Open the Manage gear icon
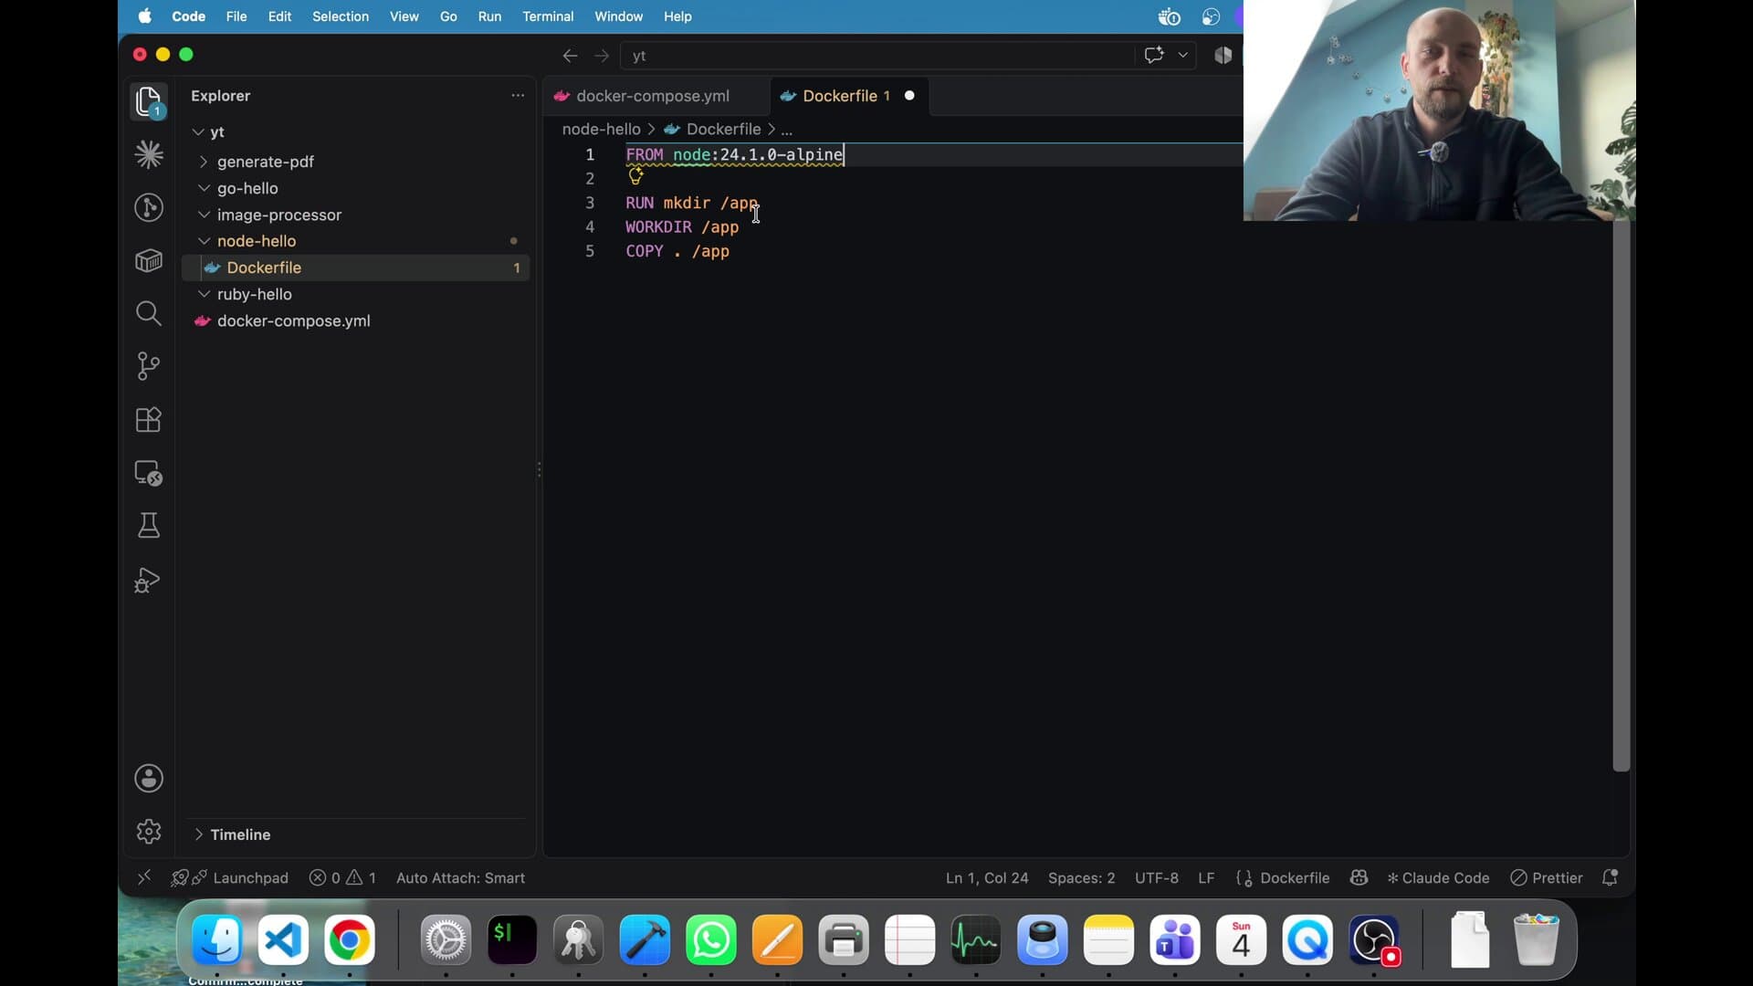Image resolution: width=1753 pixels, height=986 pixels. point(149,831)
